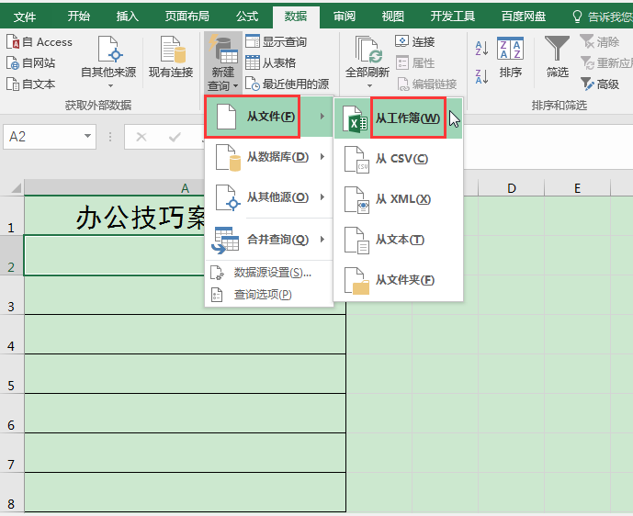Switch to the 插入 tab
The width and height of the screenshot is (633, 516).
tap(127, 17)
